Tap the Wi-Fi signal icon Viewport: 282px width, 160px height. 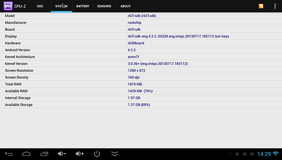[x=276, y=154]
